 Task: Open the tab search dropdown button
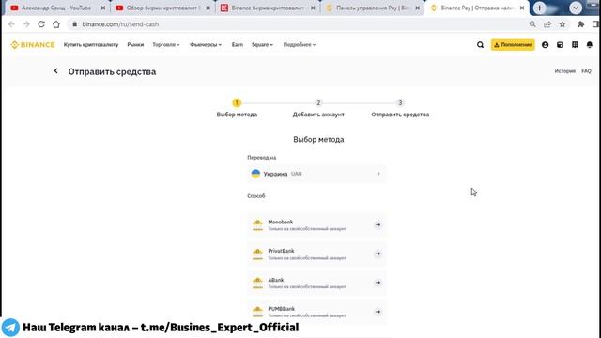[x=576, y=8]
